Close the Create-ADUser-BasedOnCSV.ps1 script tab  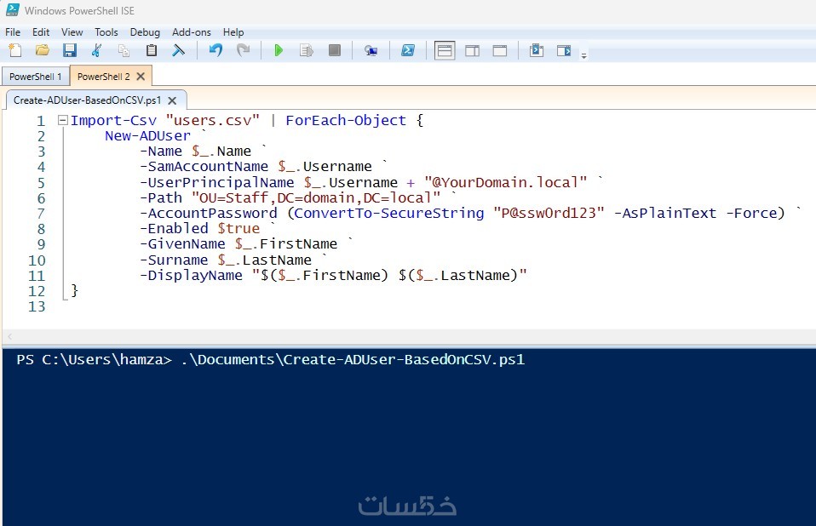172,100
